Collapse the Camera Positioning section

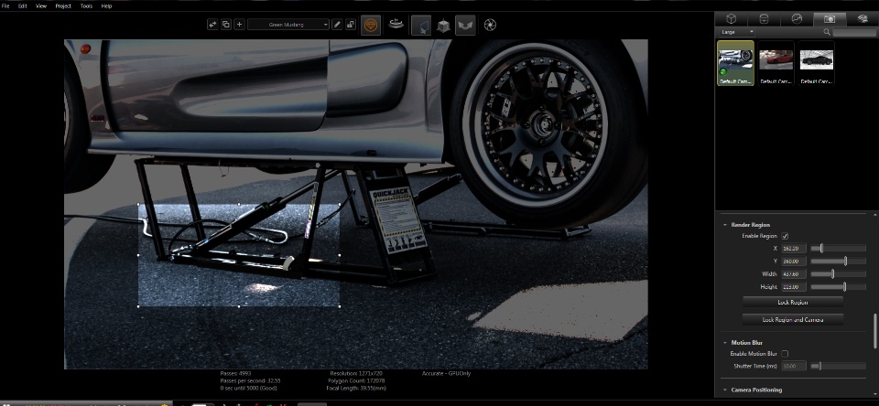pyautogui.click(x=723, y=390)
